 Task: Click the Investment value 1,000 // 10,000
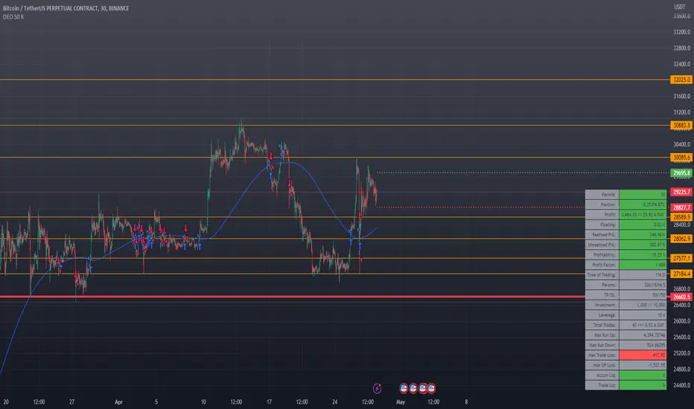click(643, 305)
